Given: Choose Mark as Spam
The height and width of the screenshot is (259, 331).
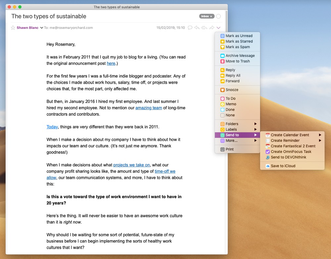Looking at the screenshot, I should pos(237,47).
